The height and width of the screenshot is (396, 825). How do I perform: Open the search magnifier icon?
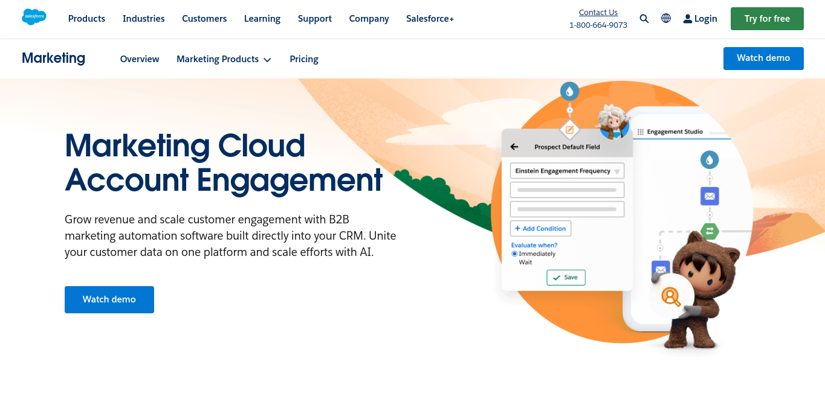pos(644,19)
